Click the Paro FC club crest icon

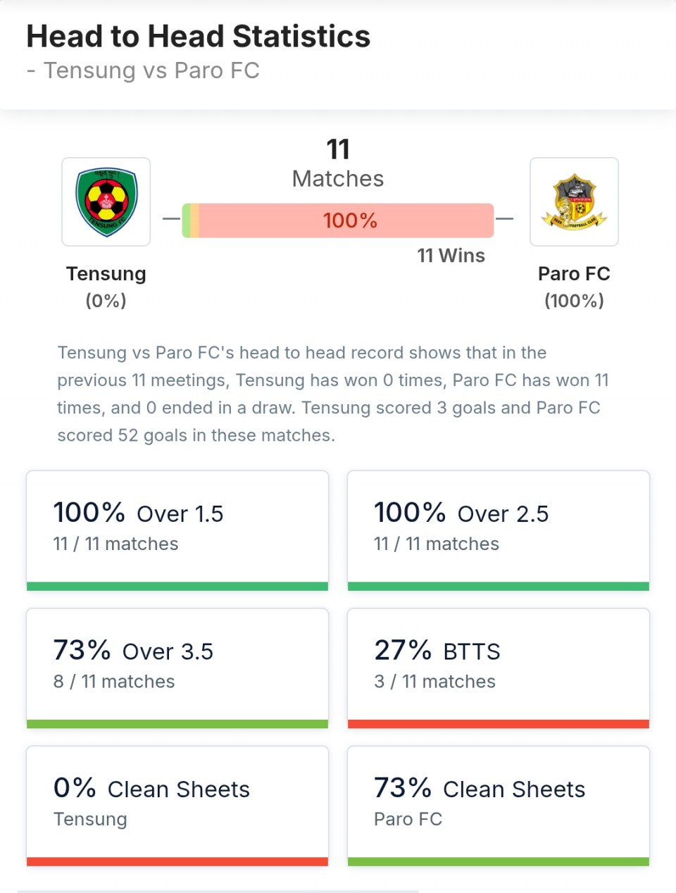tap(574, 202)
